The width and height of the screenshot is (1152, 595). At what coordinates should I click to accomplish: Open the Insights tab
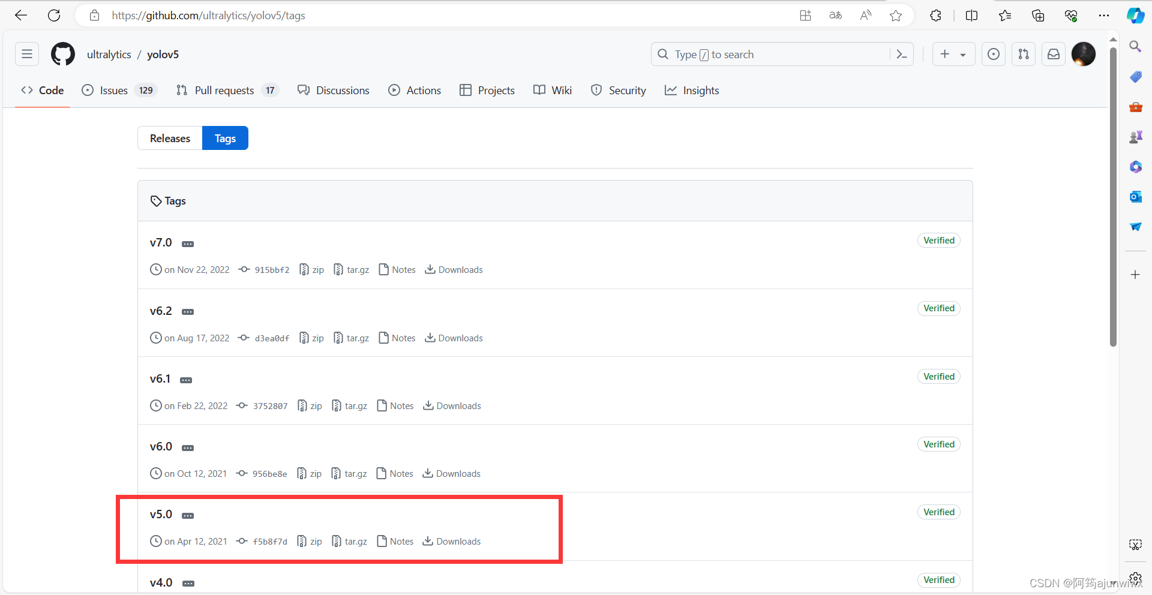coord(692,90)
